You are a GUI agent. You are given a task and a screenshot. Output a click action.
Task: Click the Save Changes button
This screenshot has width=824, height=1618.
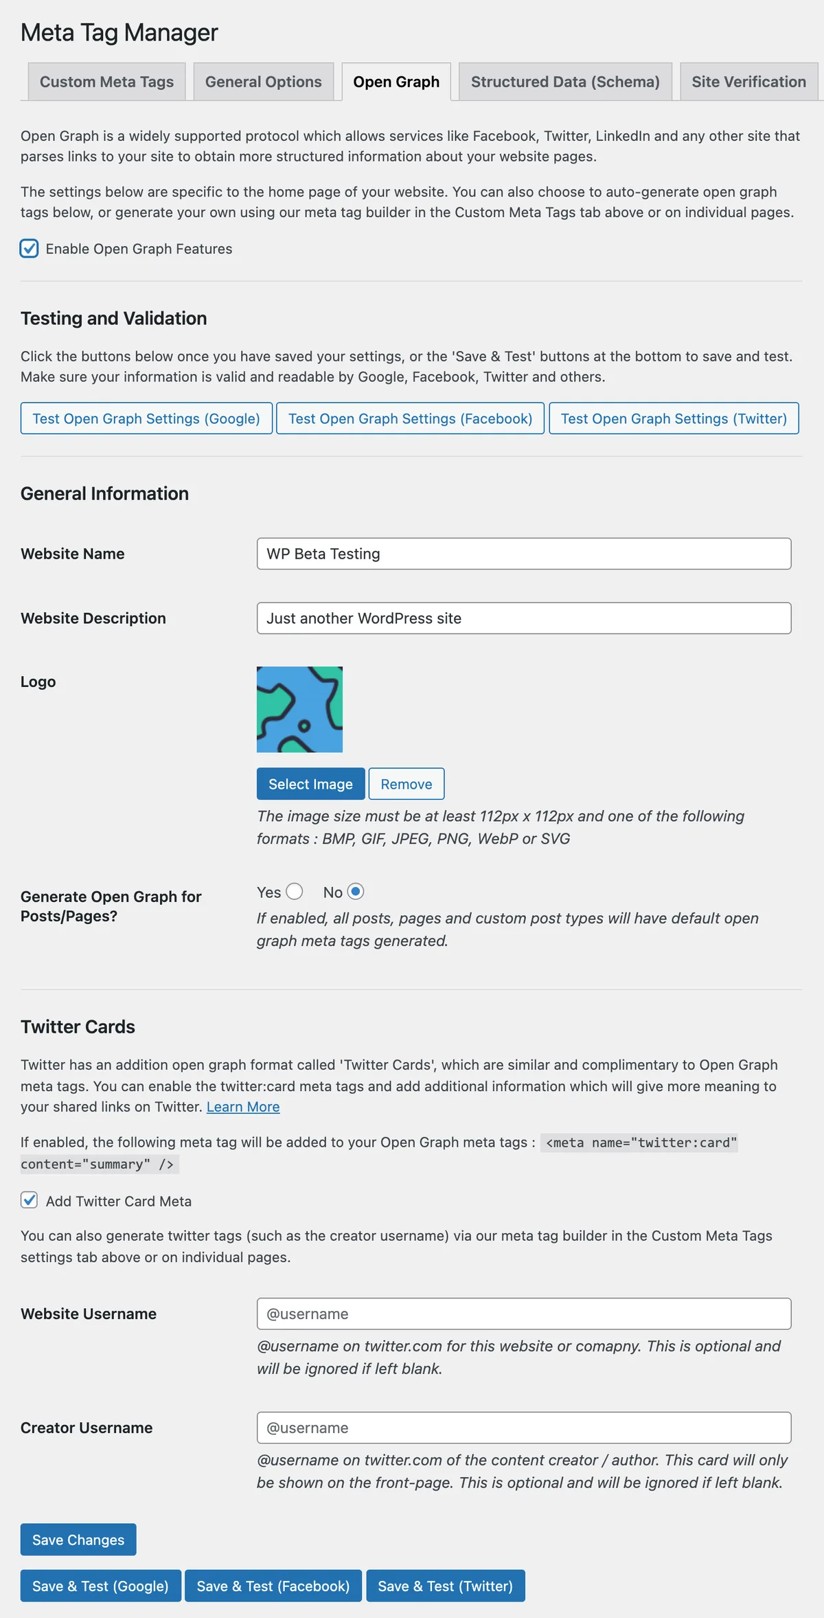coord(78,1540)
